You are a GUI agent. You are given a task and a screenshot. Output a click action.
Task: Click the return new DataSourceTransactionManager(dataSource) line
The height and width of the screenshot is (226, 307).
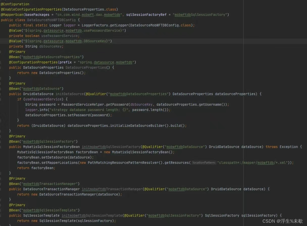click(x=70, y=194)
